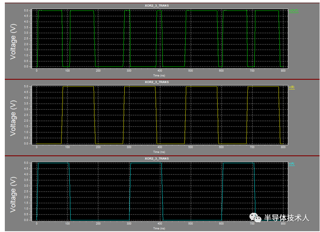Click the XOR2_3_TRANS title above the v(A) plot
320x232 pixels.
(157, 158)
